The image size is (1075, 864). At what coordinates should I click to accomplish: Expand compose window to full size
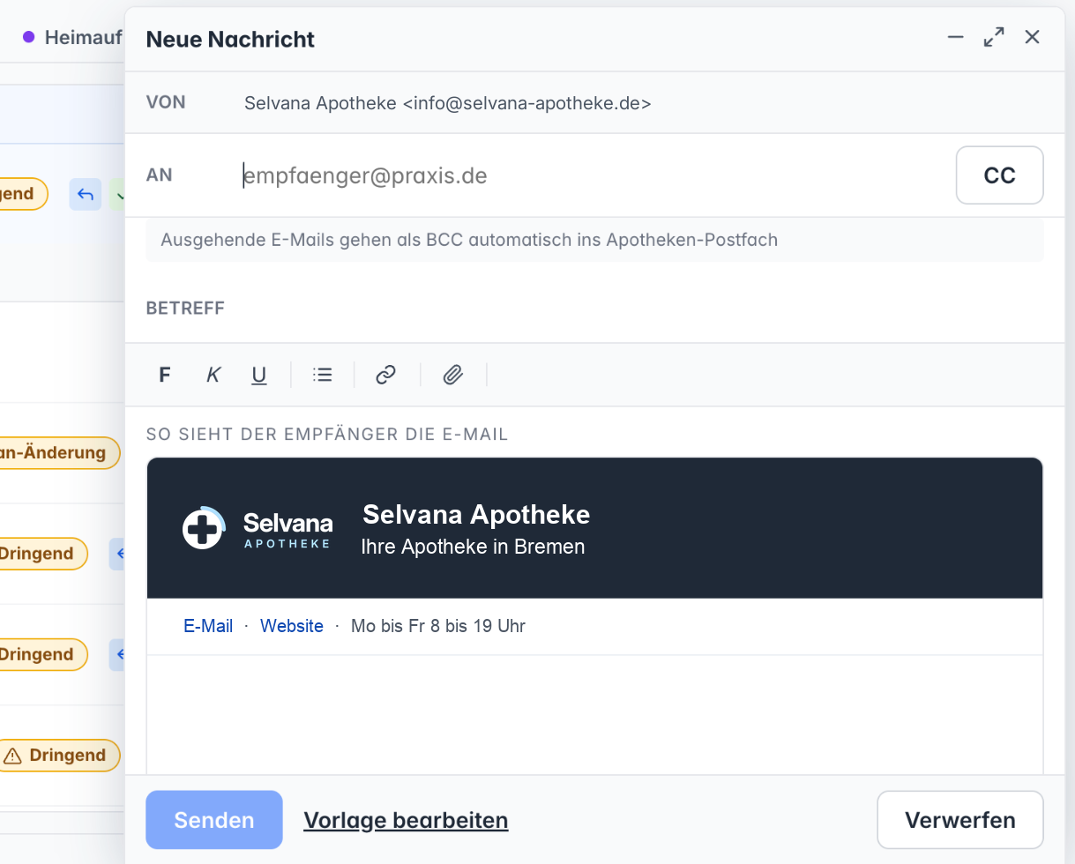[x=994, y=37]
